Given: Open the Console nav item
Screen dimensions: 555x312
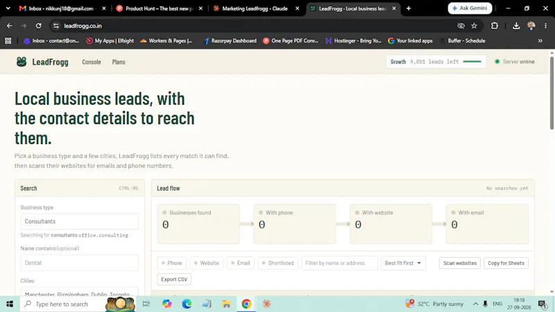Looking at the screenshot, I should (92, 62).
